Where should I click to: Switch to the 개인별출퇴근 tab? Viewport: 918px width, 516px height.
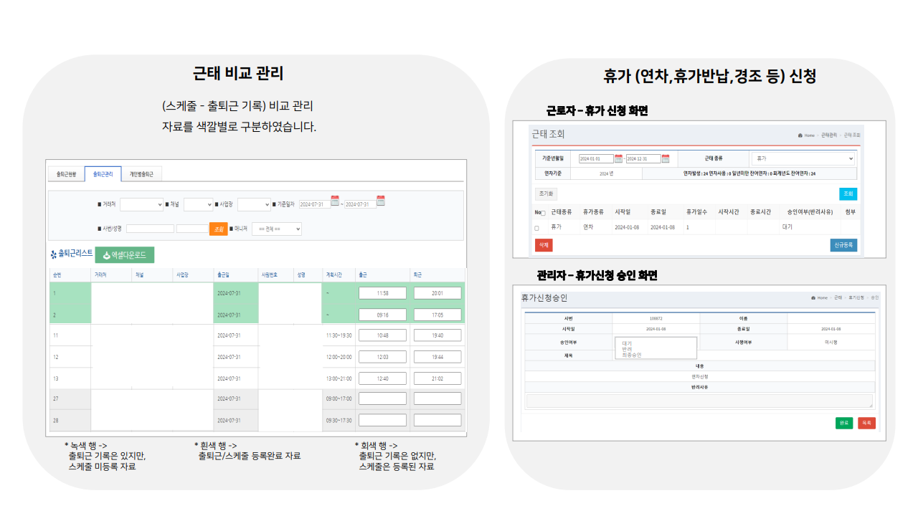[x=141, y=173]
